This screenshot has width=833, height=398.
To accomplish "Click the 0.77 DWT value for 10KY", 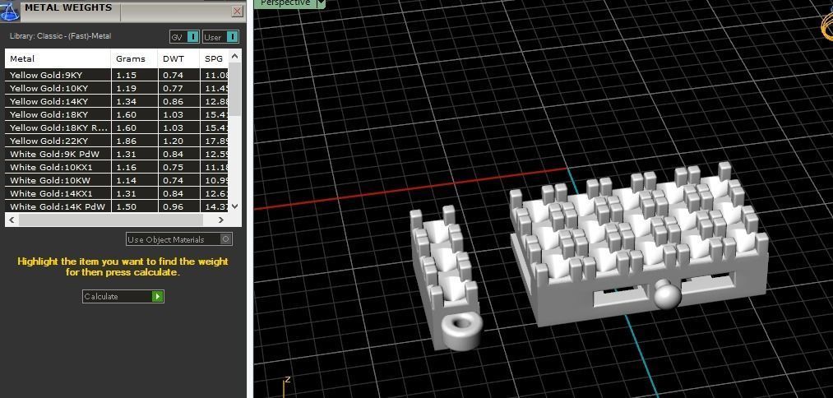I will (174, 88).
